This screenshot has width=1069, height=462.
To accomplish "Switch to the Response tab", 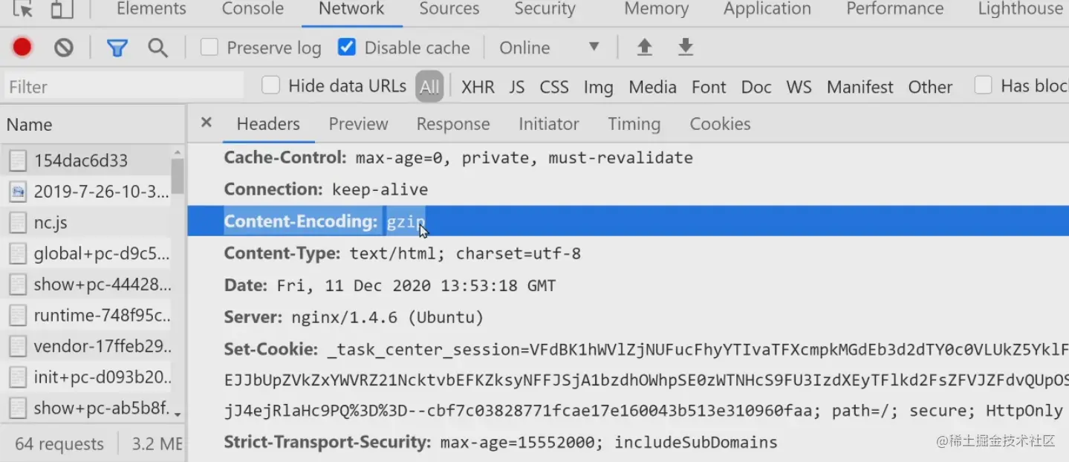I will (x=453, y=124).
